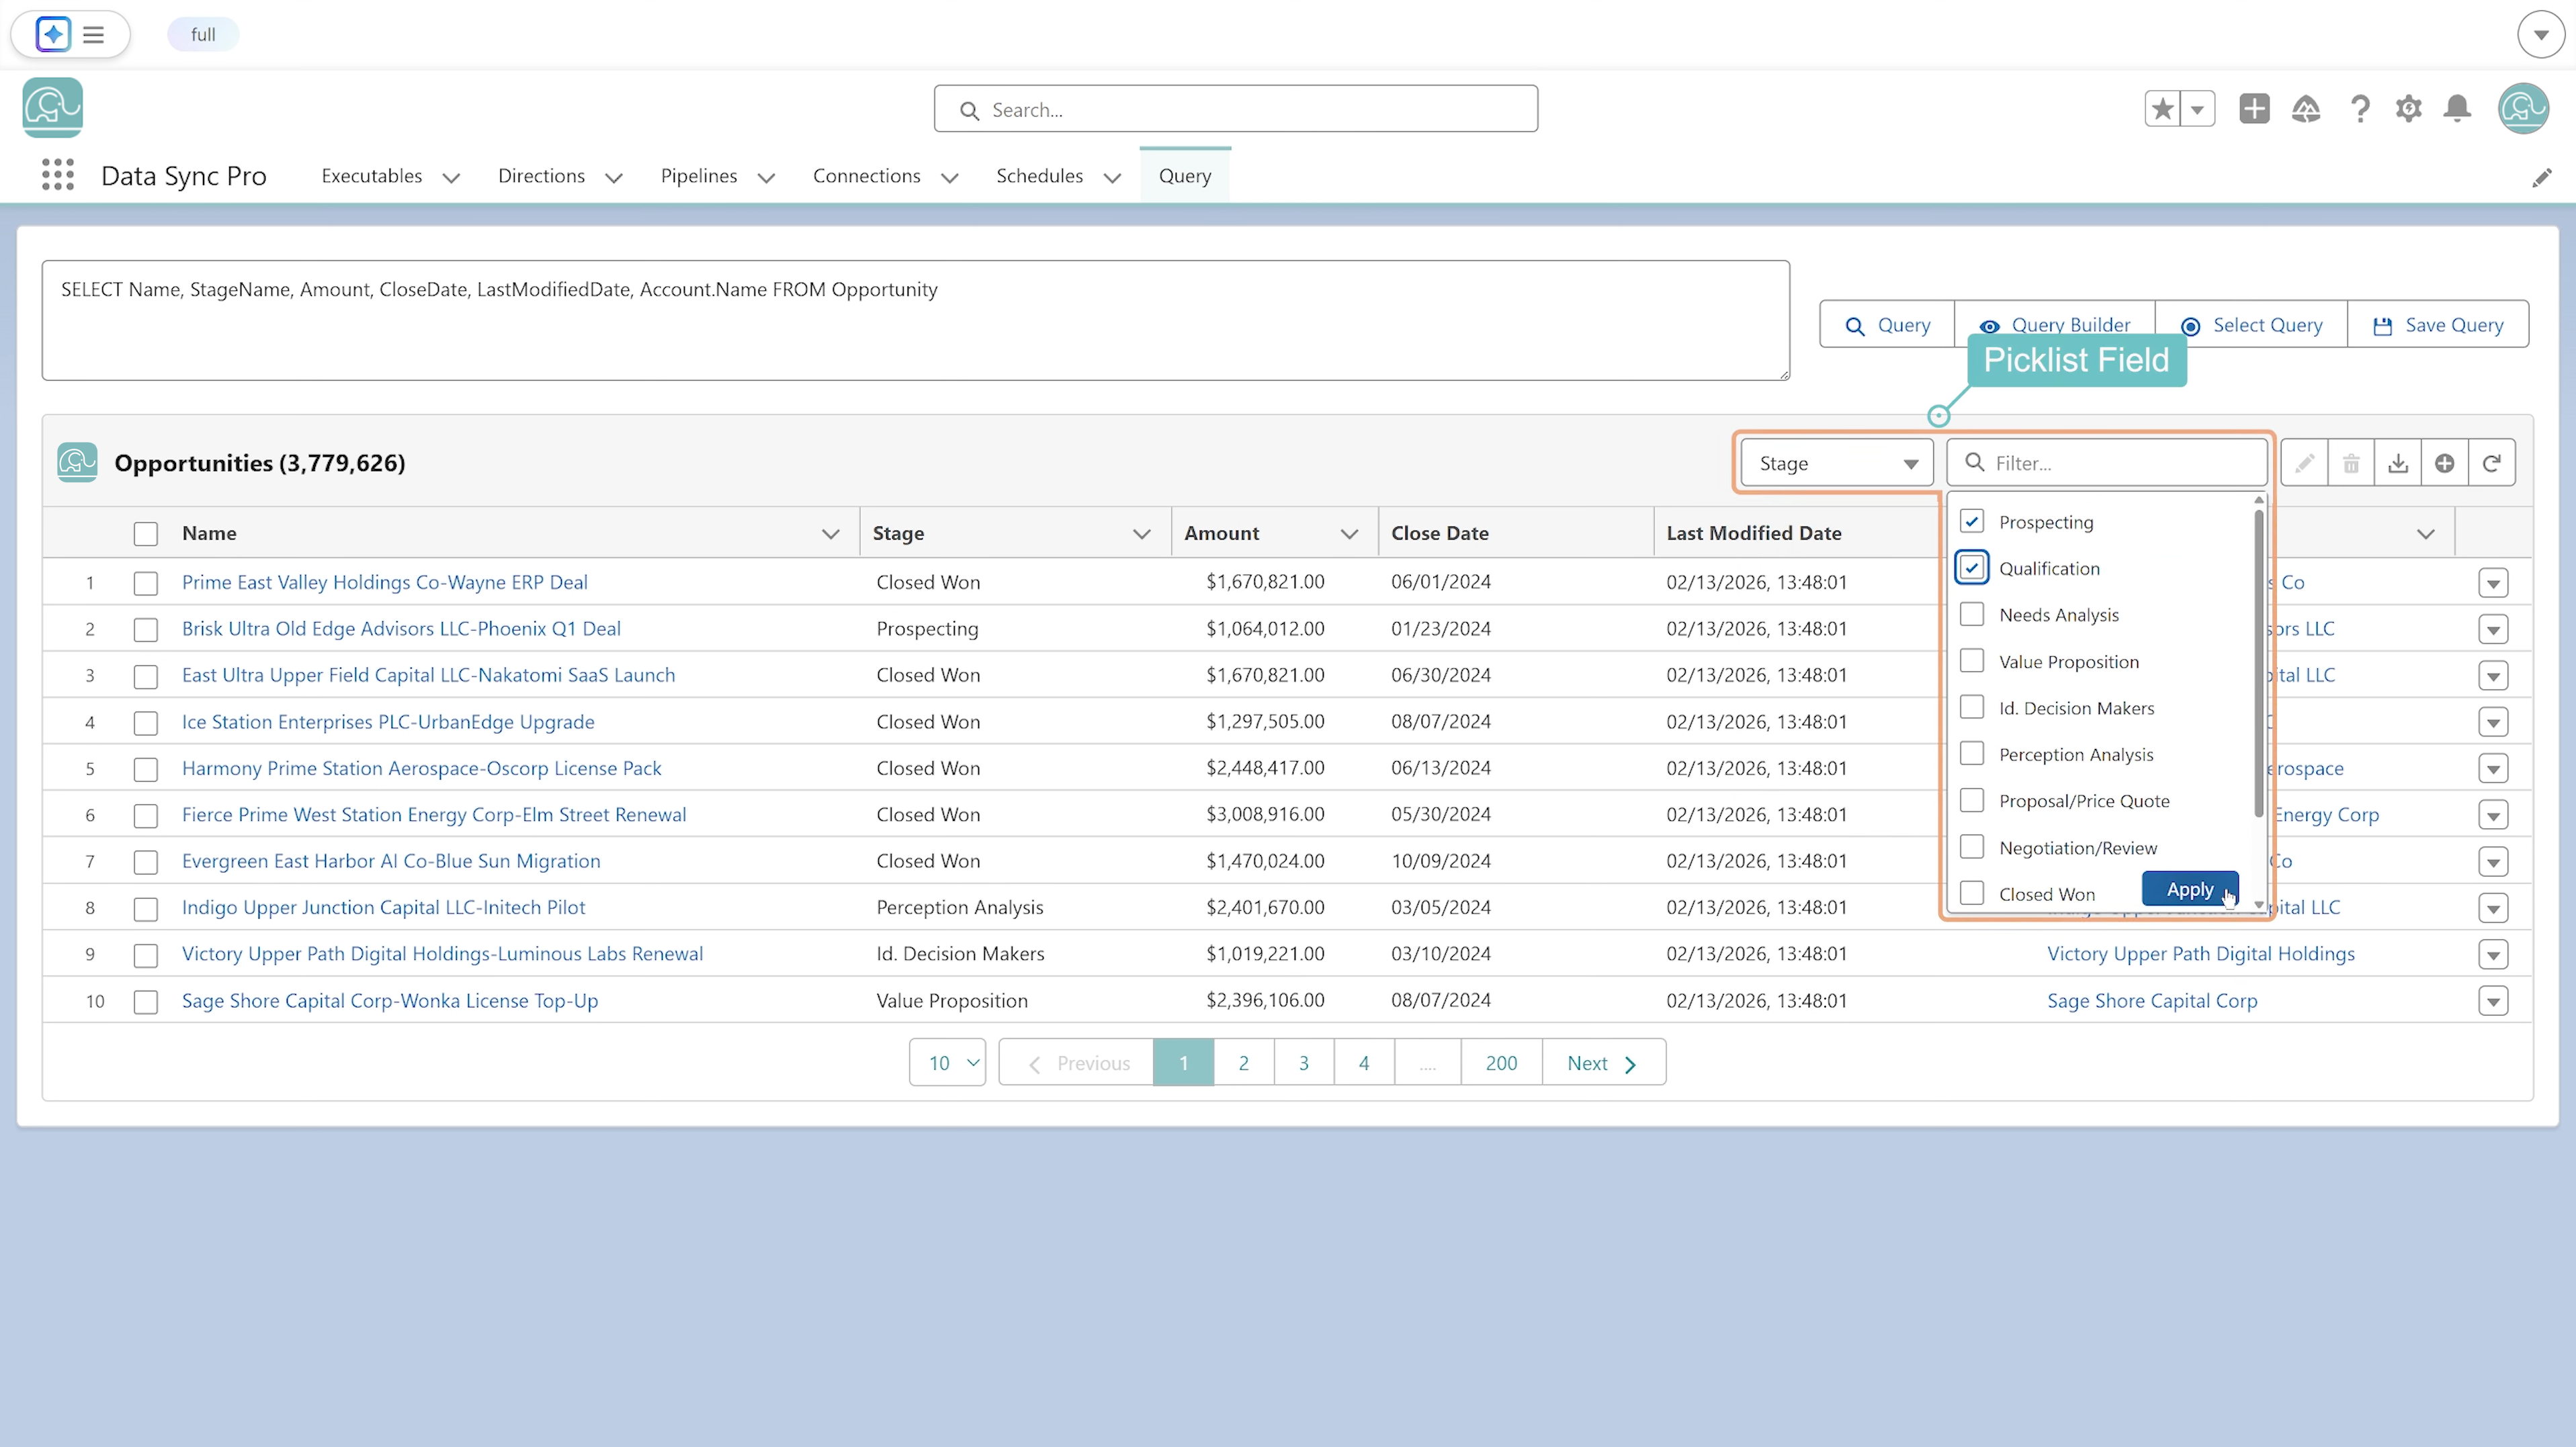Image resolution: width=2576 pixels, height=1447 pixels.
Task: Toggle the select-all rows checkbox
Action: (146, 534)
